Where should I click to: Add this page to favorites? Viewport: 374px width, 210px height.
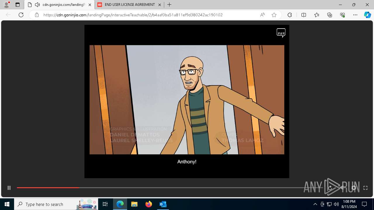coord(274,15)
